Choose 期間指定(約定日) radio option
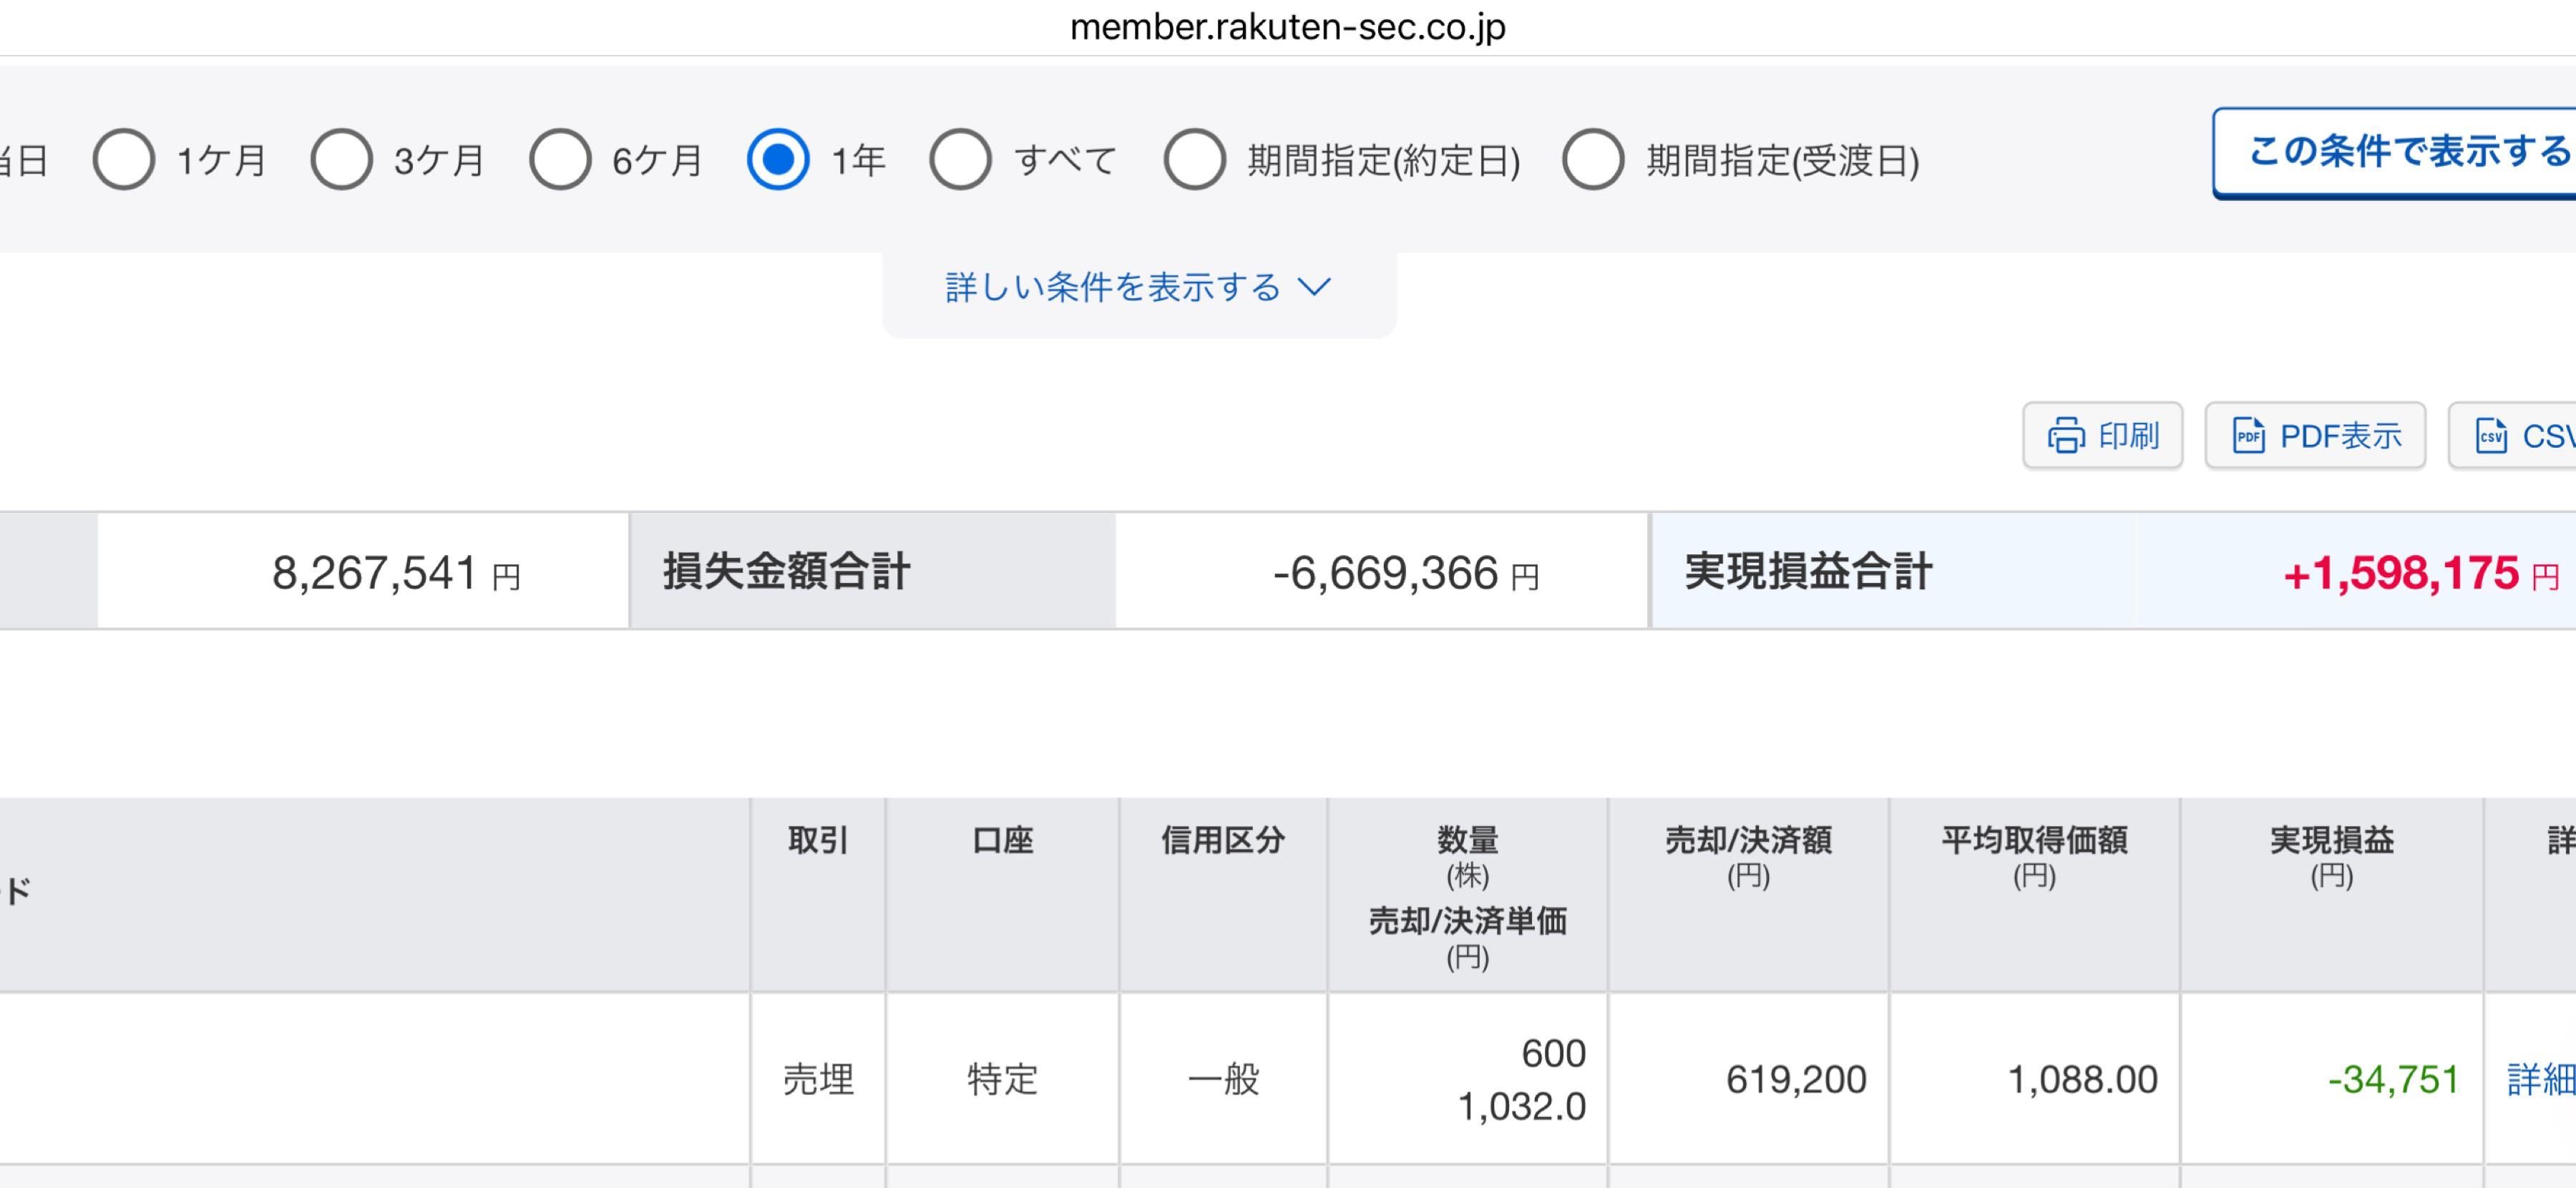Viewport: 2576px width, 1188px height. point(1195,159)
